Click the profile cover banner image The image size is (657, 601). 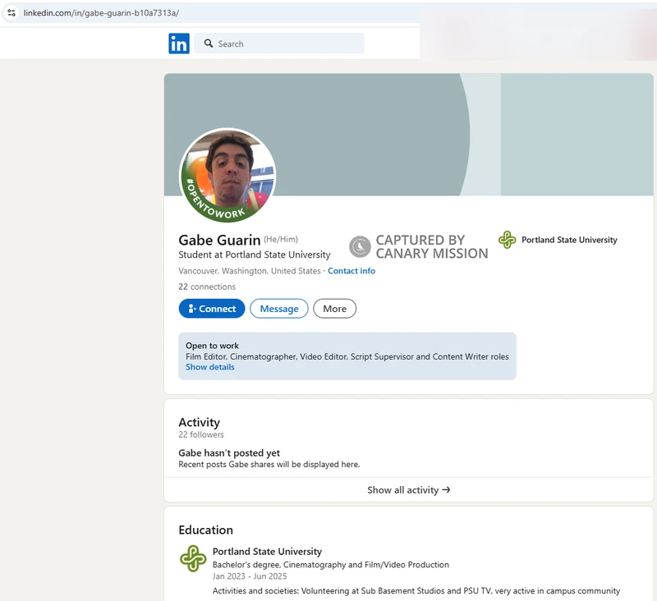click(x=408, y=135)
